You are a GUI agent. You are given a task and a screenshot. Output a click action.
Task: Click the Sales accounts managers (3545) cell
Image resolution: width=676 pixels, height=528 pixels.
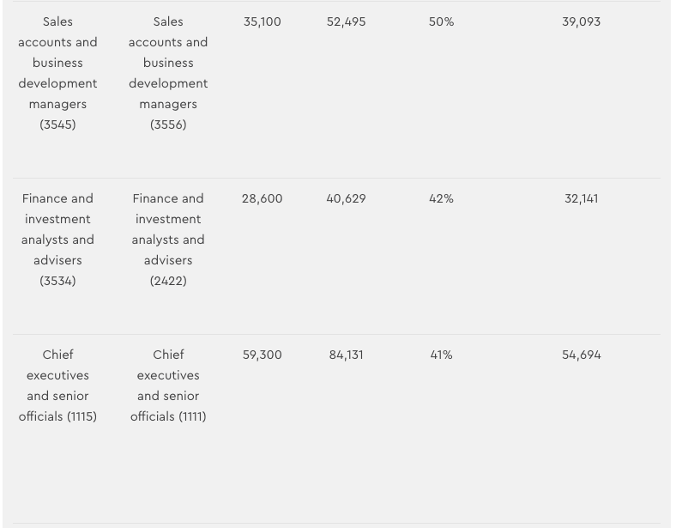click(57, 73)
